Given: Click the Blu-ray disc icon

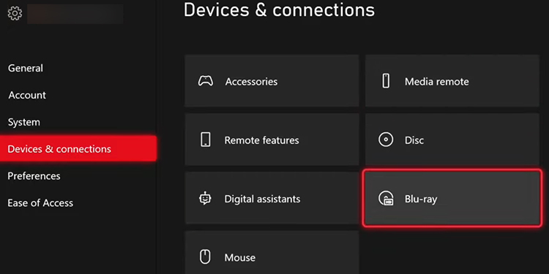Looking at the screenshot, I should [x=386, y=199].
